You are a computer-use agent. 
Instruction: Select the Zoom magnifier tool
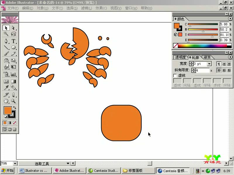(13, 101)
